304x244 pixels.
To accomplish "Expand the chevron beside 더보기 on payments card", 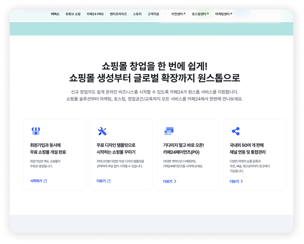I will click(175, 181).
